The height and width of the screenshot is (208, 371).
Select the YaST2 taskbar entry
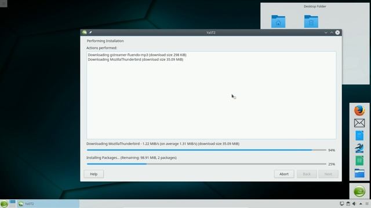tap(48, 204)
